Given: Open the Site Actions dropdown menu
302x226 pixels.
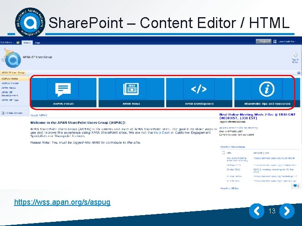Looking at the screenshot, I should (7, 42).
